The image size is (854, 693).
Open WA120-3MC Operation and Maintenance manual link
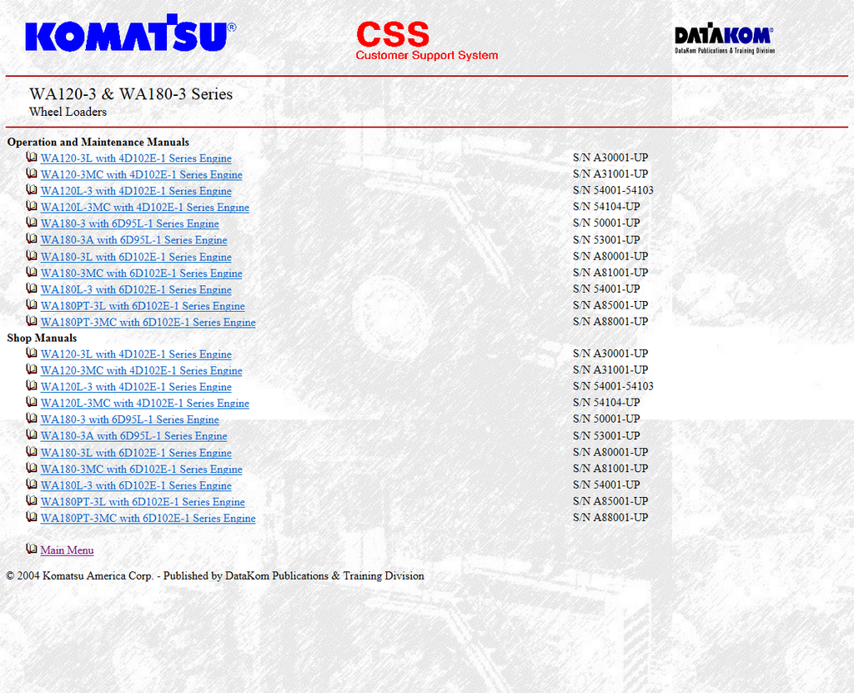[141, 175]
